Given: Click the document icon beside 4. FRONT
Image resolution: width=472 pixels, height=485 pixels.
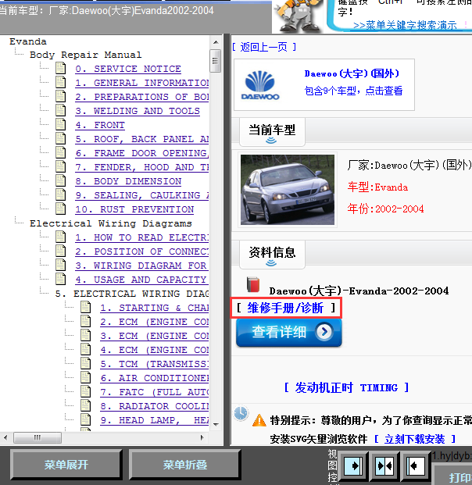Looking at the screenshot, I should click(60, 124).
